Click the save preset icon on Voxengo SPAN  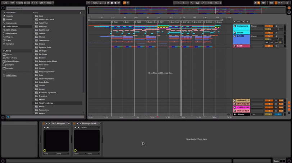(x=78, y=127)
